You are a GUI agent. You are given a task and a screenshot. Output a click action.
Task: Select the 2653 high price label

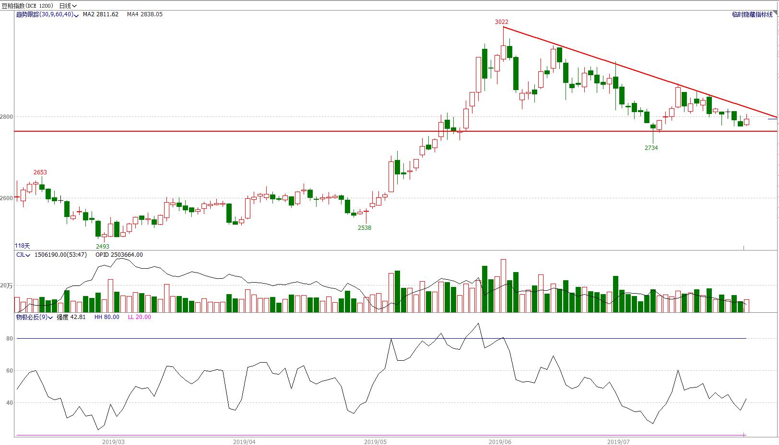click(x=40, y=172)
